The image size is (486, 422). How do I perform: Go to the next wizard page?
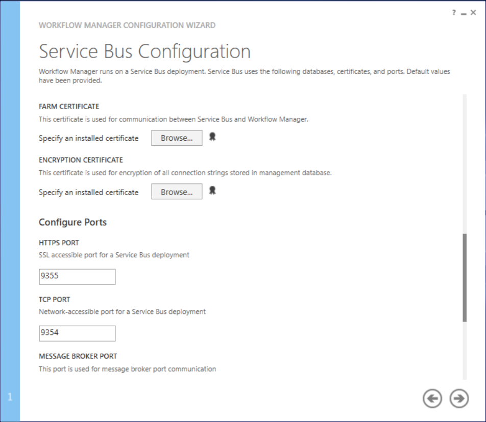coord(459,399)
